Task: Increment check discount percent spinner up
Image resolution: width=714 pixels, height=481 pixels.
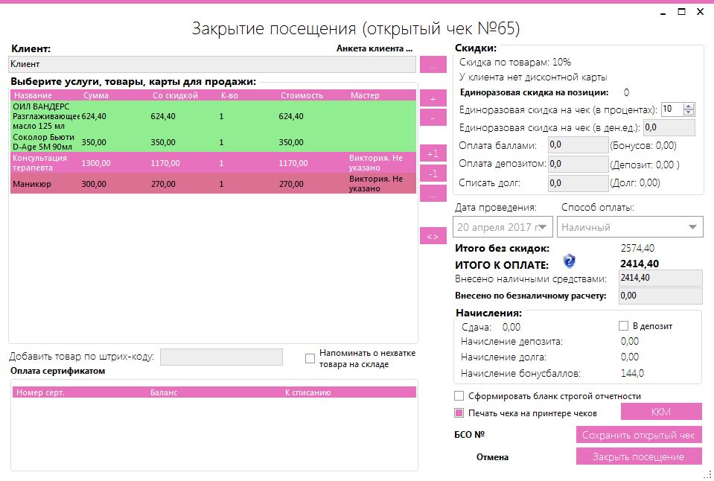Action: tap(689, 106)
